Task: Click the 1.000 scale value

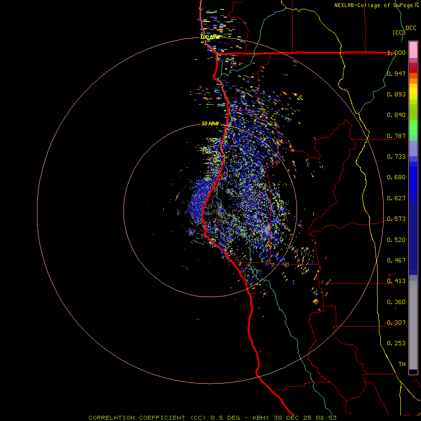Action: [x=396, y=52]
